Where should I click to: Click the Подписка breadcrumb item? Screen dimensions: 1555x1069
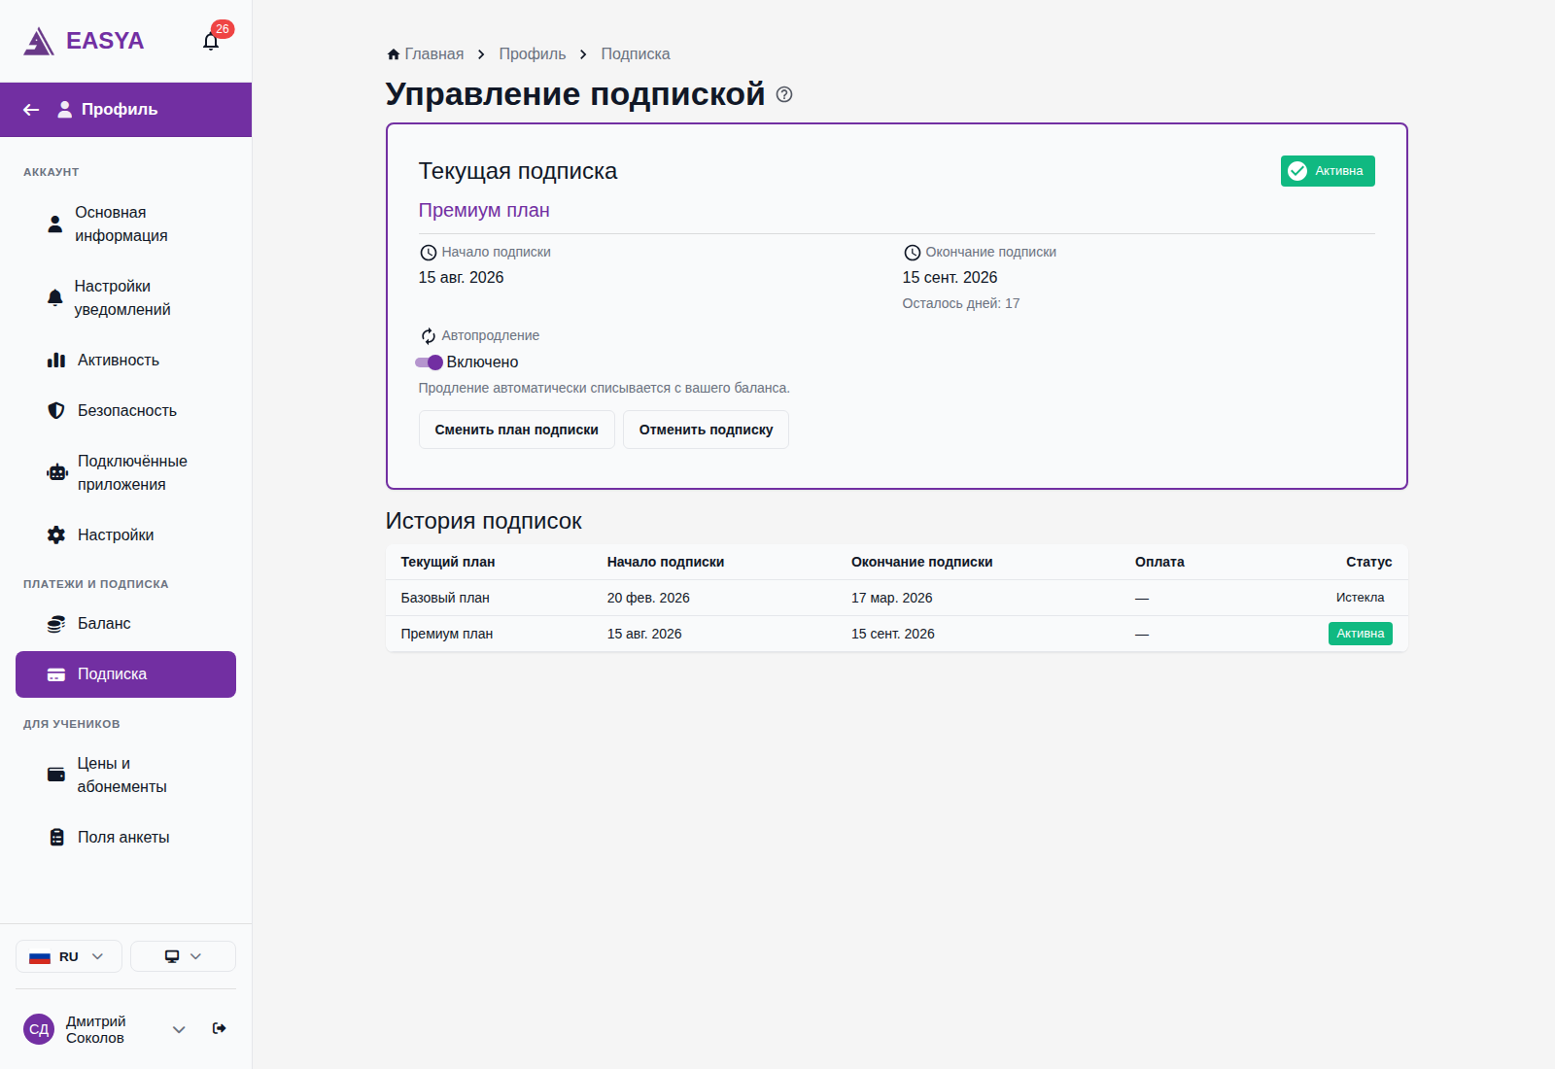[x=636, y=54]
